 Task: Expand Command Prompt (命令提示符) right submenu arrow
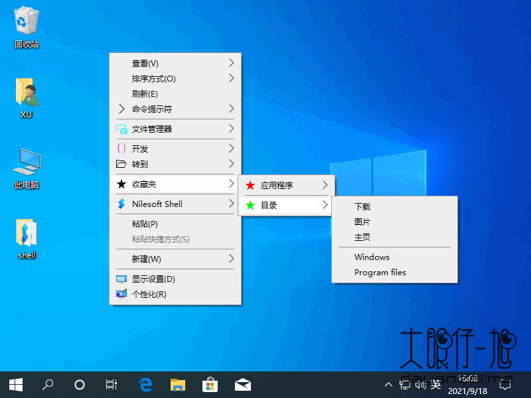coord(231,109)
